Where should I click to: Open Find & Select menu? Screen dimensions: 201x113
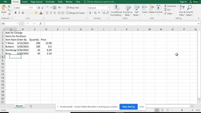189,11
